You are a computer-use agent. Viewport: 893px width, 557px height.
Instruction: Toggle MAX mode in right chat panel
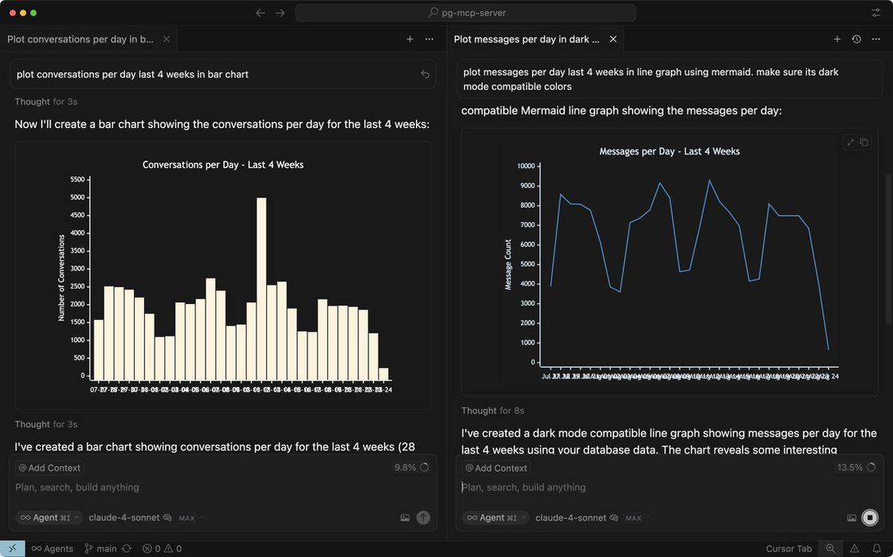pos(633,518)
